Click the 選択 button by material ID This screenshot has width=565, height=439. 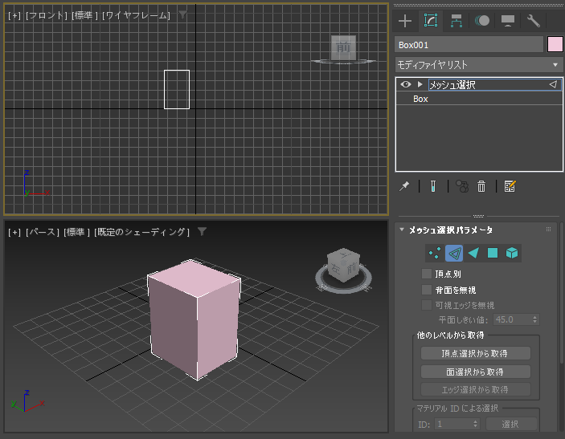point(511,425)
